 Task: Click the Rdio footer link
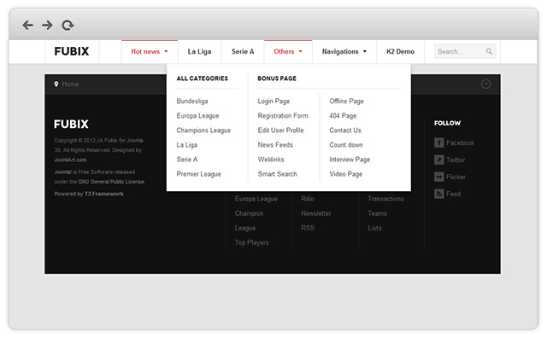click(308, 199)
